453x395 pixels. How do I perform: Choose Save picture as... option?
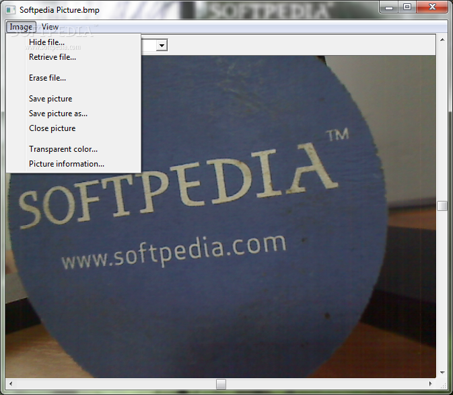73,114
